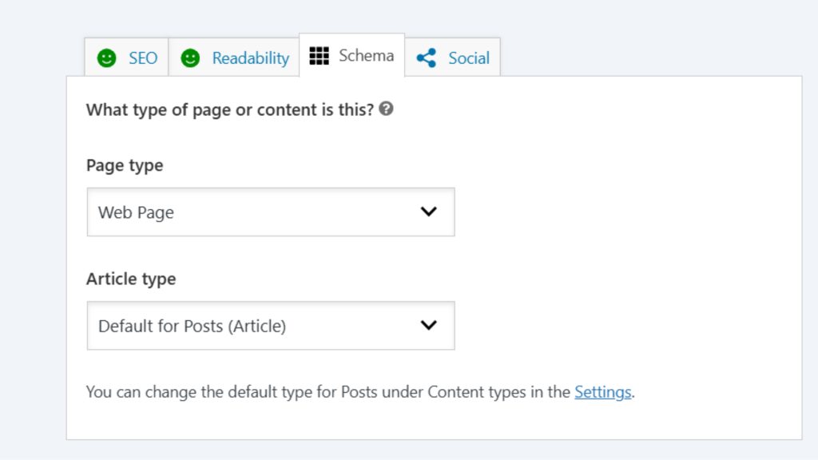Viewport: 818px width, 460px height.
Task: Click the green smiley icon beside SEO
Action: pos(107,57)
